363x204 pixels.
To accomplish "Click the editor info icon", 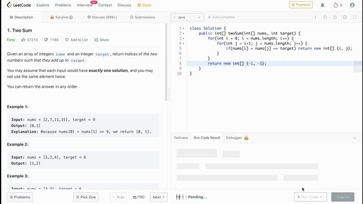I will coord(315,17).
